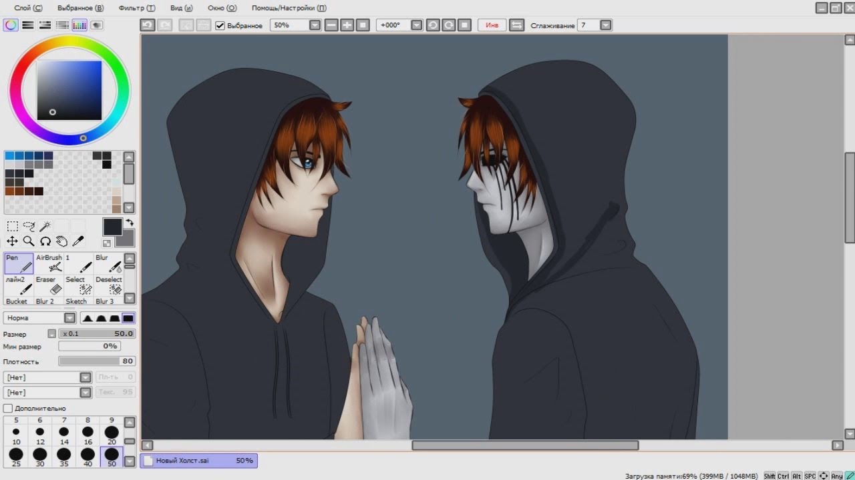Open the Помощь/Настройки (П) menu
855x480 pixels.
(x=289, y=8)
